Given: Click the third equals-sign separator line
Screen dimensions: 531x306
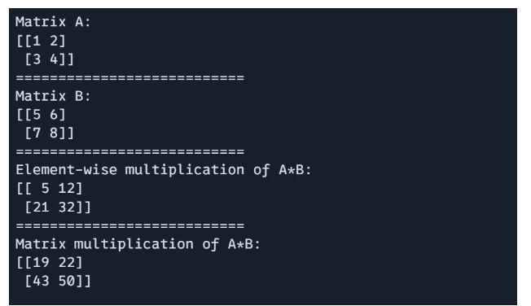Looking at the screenshot, I should (130, 225).
